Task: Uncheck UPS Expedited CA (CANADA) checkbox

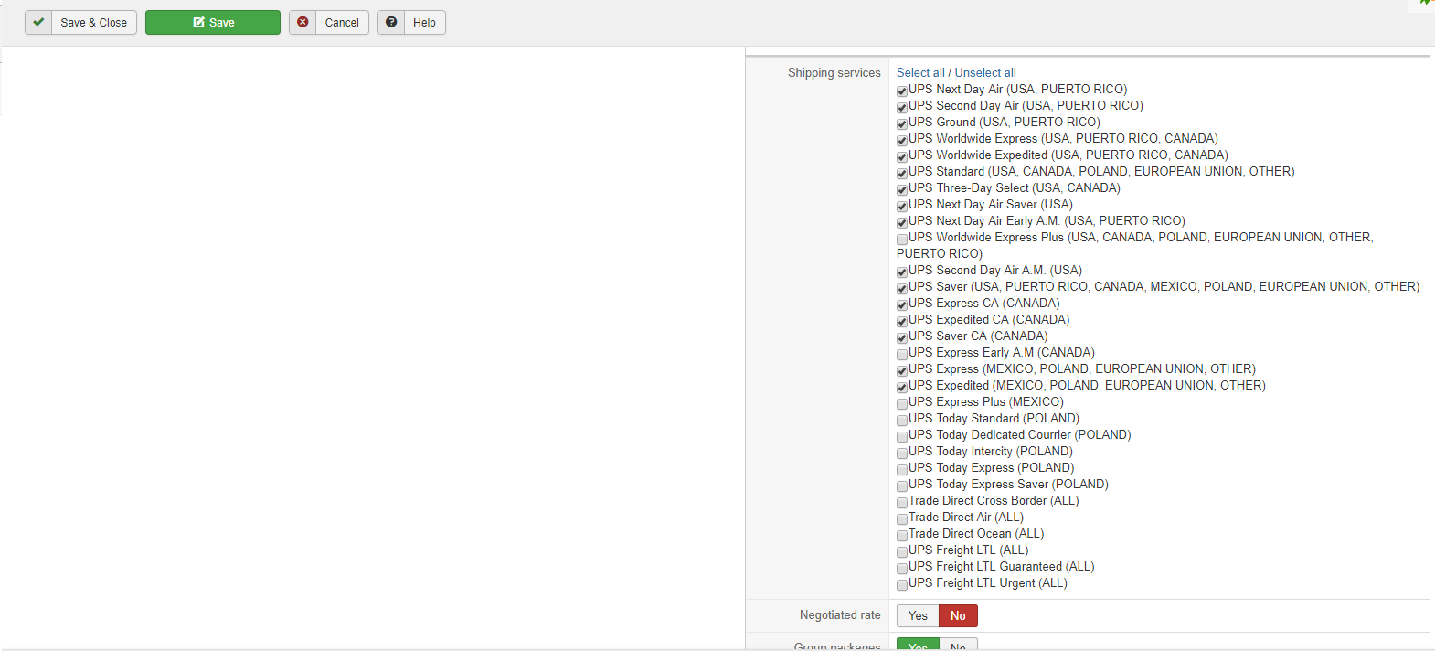Action: point(902,321)
